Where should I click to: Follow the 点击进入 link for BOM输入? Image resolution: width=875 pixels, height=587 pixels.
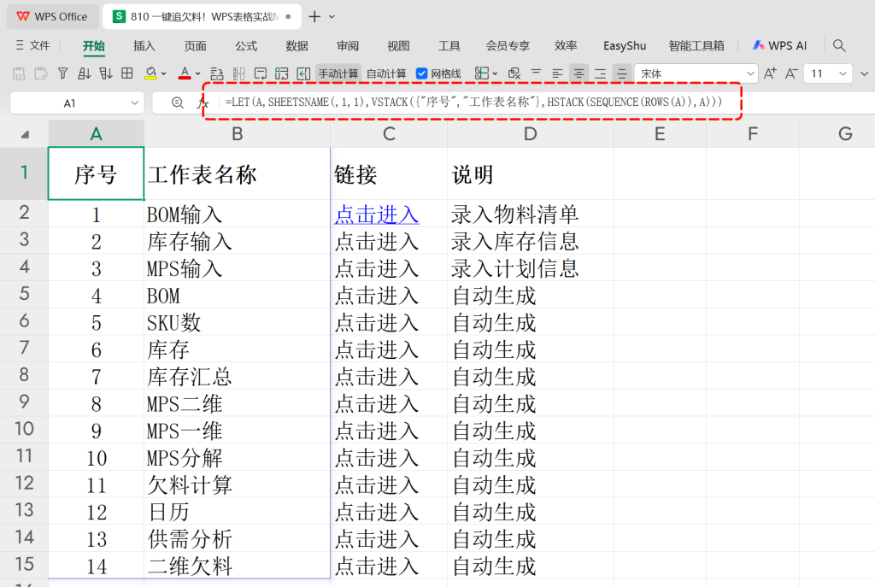coord(377,214)
